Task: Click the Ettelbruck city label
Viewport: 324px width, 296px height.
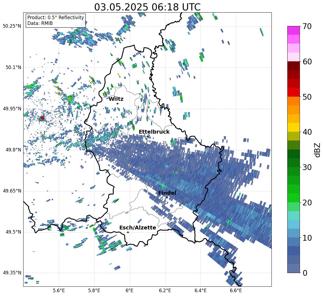Action: pos(154,132)
